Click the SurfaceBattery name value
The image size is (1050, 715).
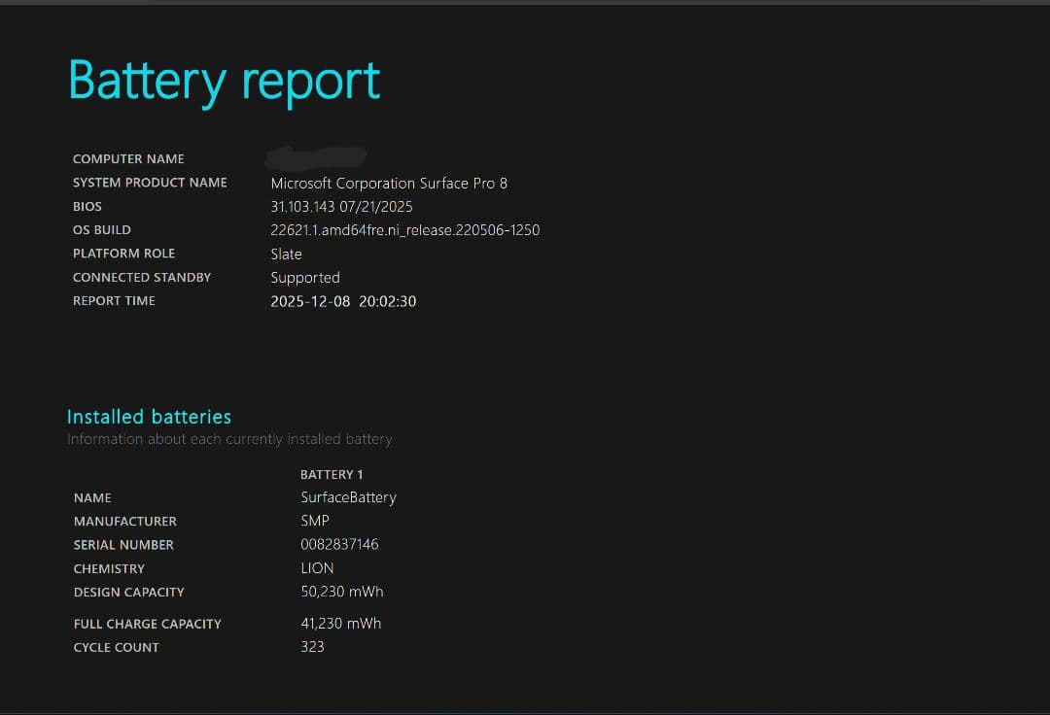349,496
